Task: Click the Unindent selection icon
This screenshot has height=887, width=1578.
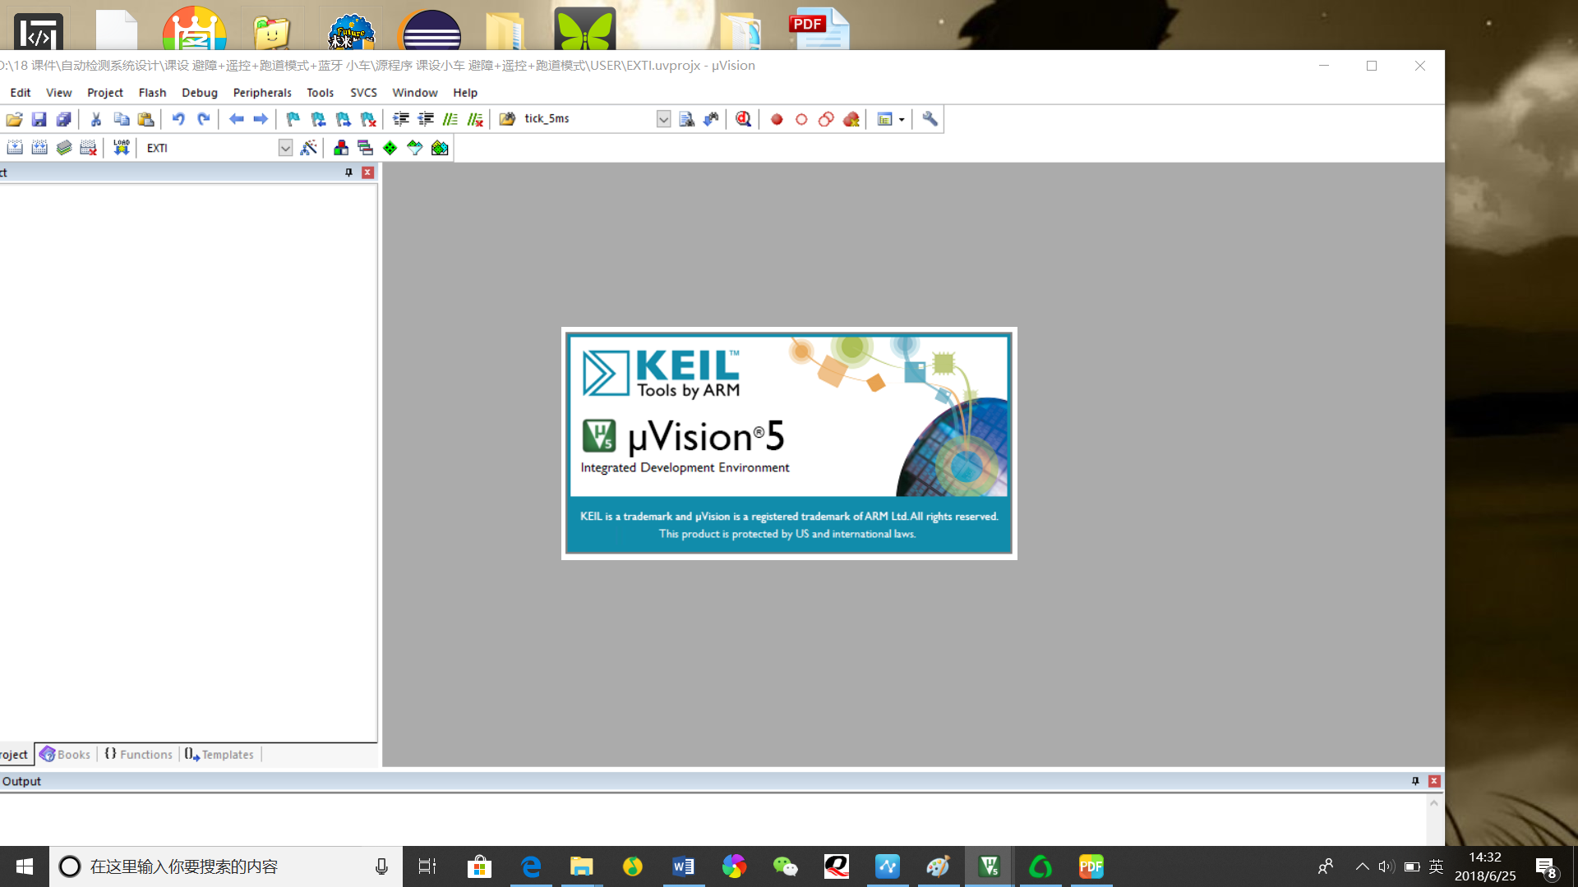Action: point(426,119)
